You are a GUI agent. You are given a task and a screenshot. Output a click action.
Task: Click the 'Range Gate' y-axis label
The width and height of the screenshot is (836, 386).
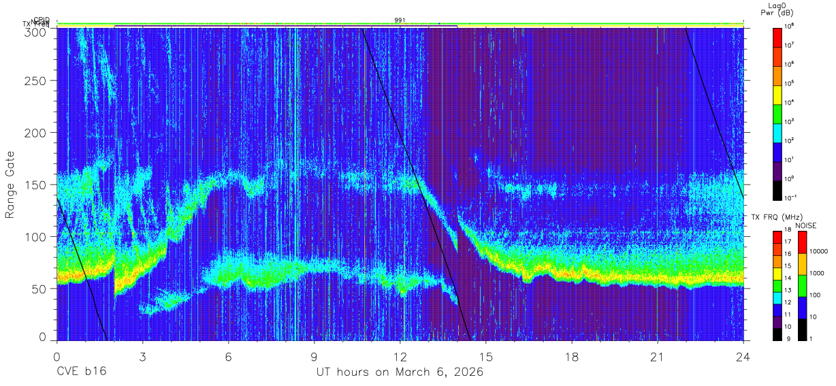click(10, 185)
